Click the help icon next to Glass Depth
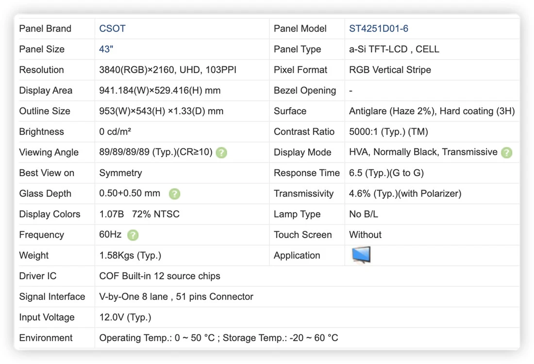 click(174, 194)
